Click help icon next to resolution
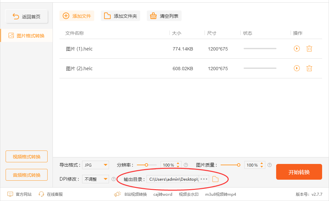The width and height of the screenshot is (329, 201). [x=186, y=165]
